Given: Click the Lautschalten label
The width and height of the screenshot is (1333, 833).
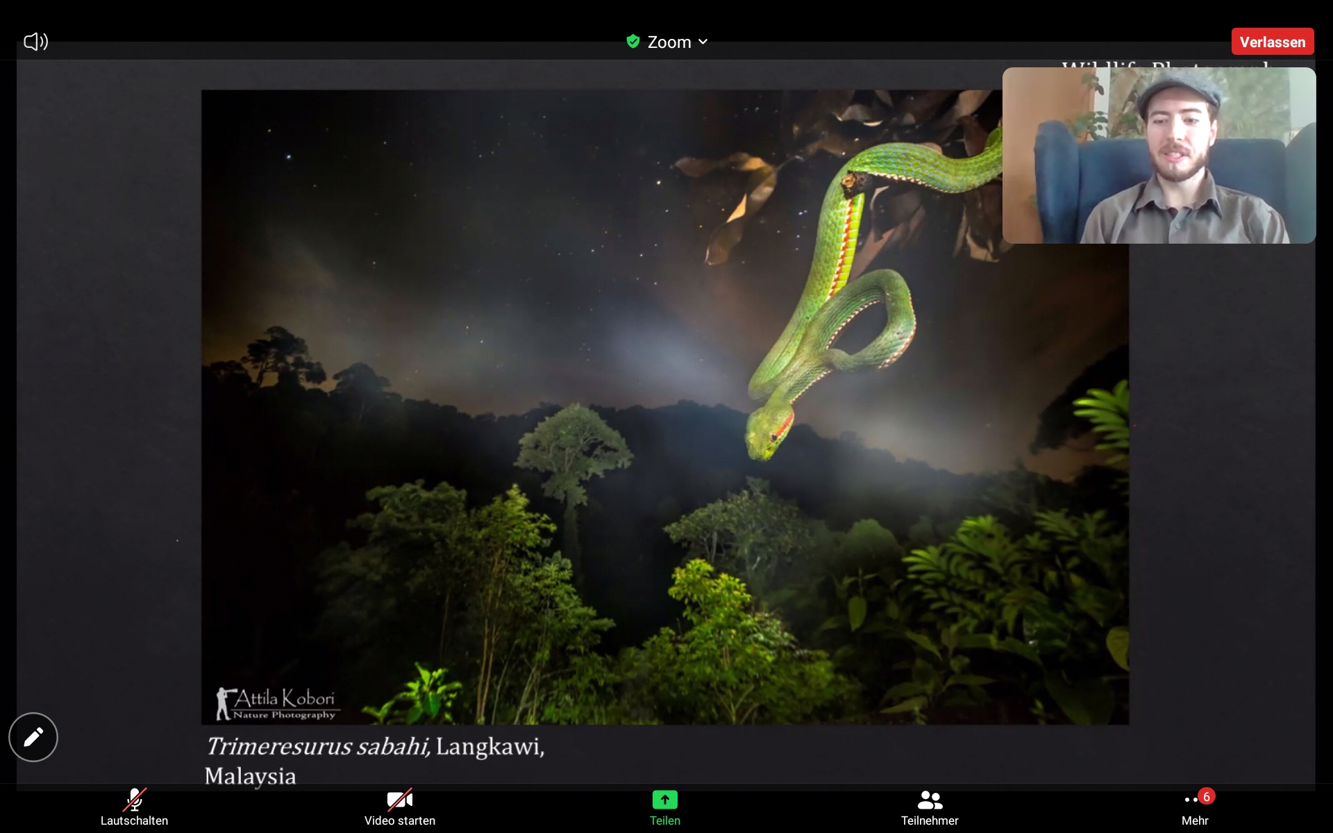Looking at the screenshot, I should (x=134, y=821).
